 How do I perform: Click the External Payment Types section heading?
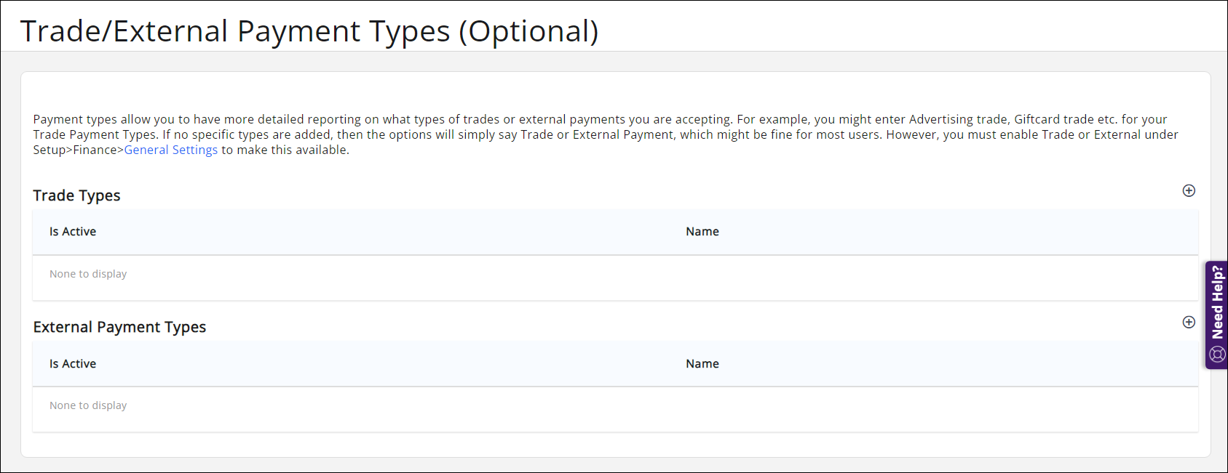[x=119, y=327]
